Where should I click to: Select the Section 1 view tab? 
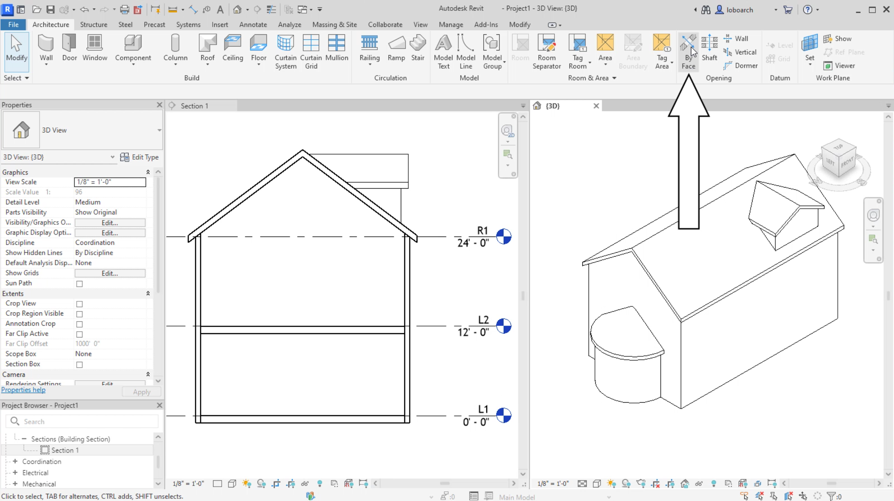tap(195, 105)
